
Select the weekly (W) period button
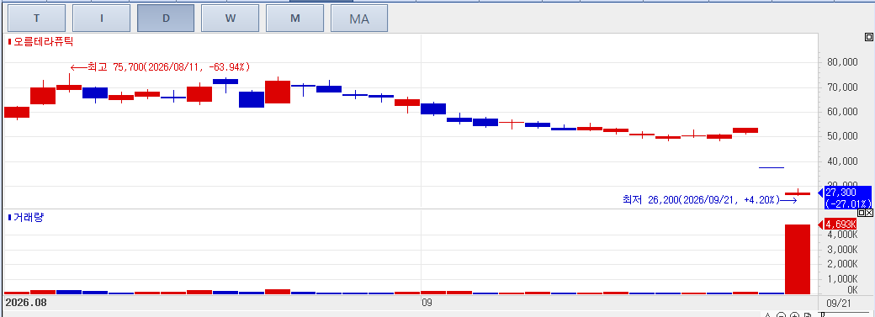click(x=231, y=18)
